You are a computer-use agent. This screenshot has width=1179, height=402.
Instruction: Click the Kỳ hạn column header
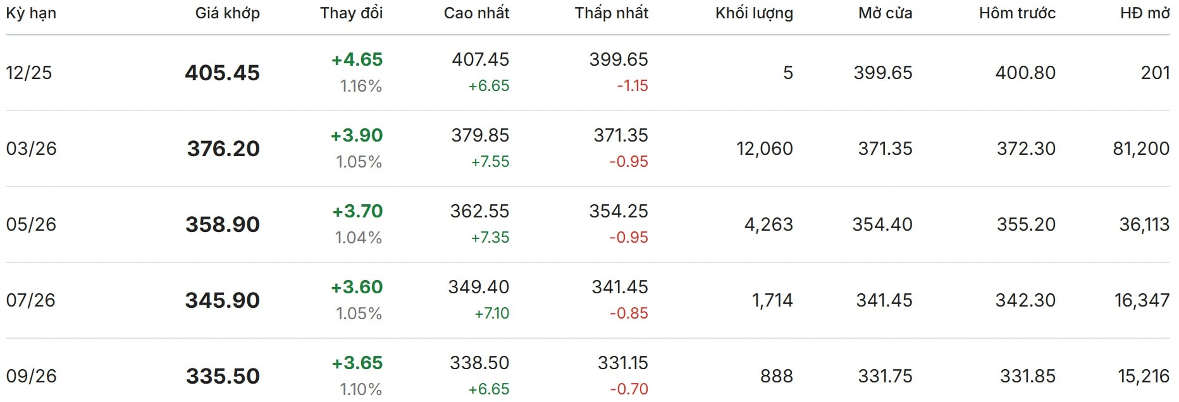[31, 13]
